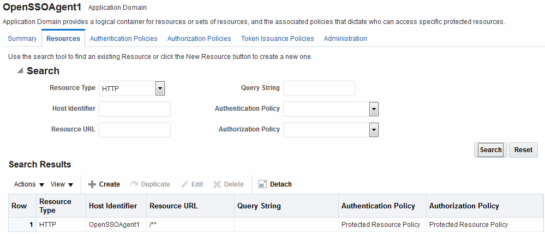Click the Row column header

[x=22, y=206]
